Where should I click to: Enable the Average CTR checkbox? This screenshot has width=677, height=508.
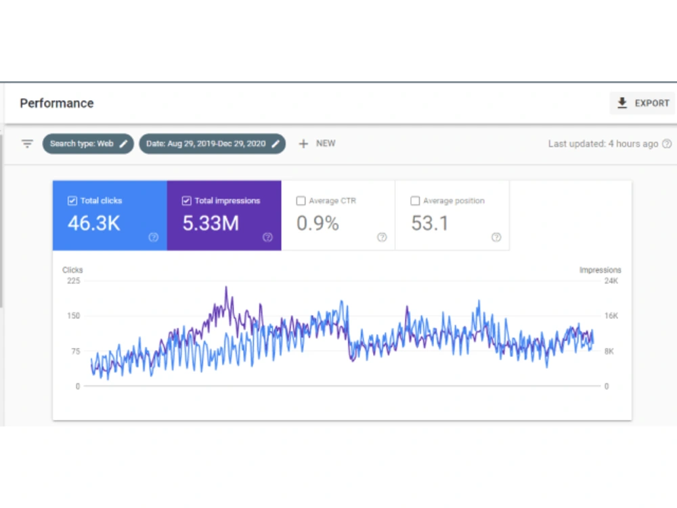point(301,200)
